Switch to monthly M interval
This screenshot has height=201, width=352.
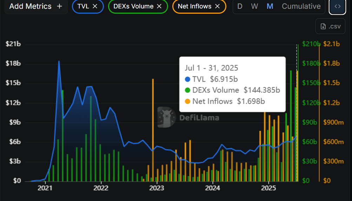[x=270, y=6]
